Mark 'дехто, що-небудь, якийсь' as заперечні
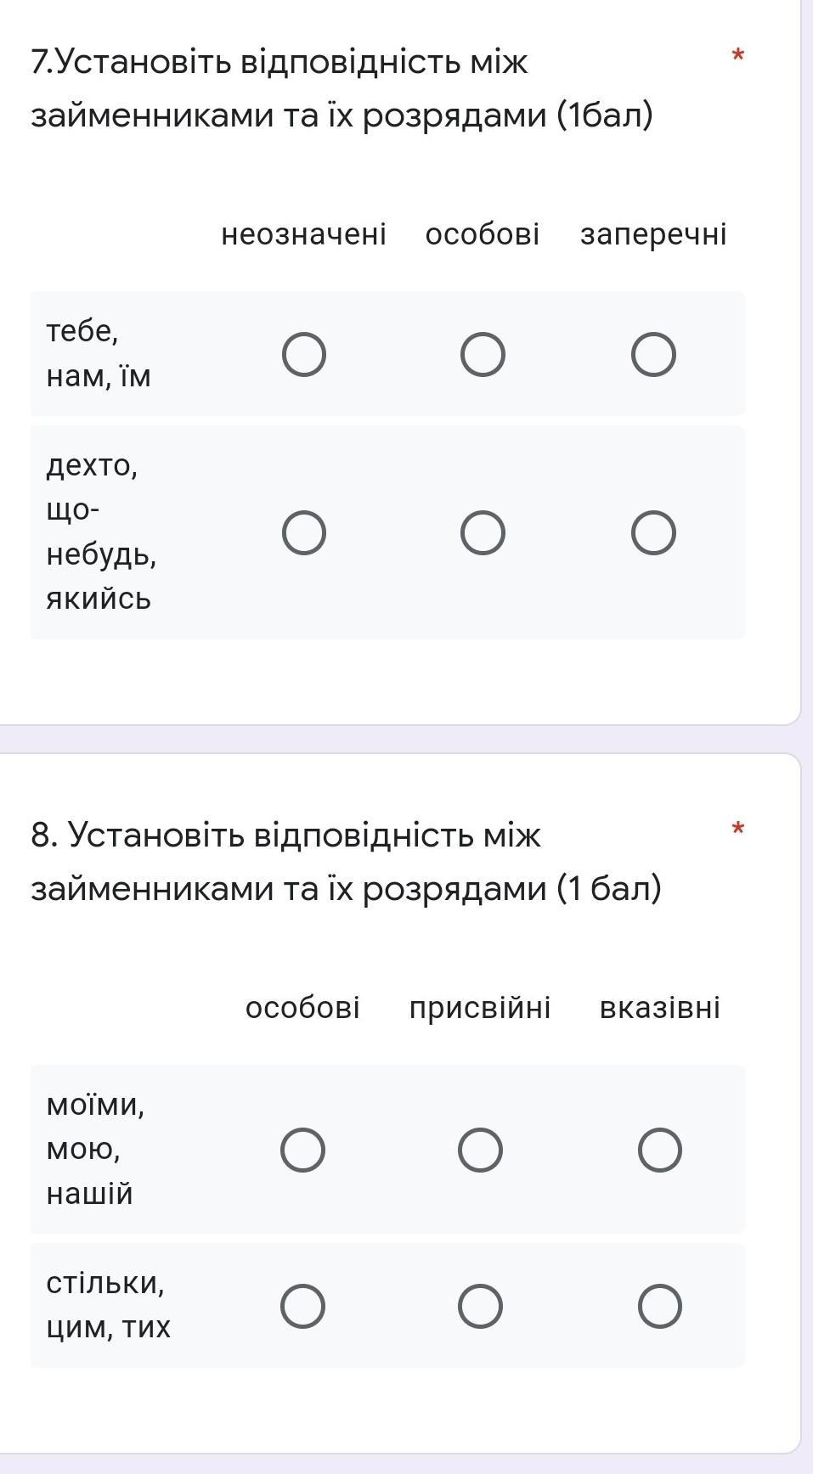Screen dimensions: 813x1474 [x=653, y=533]
